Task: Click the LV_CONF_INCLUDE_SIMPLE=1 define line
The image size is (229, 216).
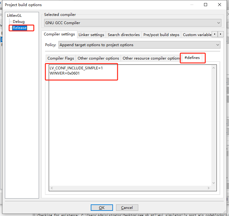Action: [x=76, y=68]
